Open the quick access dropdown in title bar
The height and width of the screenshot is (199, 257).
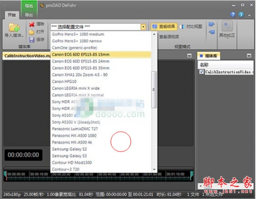click(5, 6)
